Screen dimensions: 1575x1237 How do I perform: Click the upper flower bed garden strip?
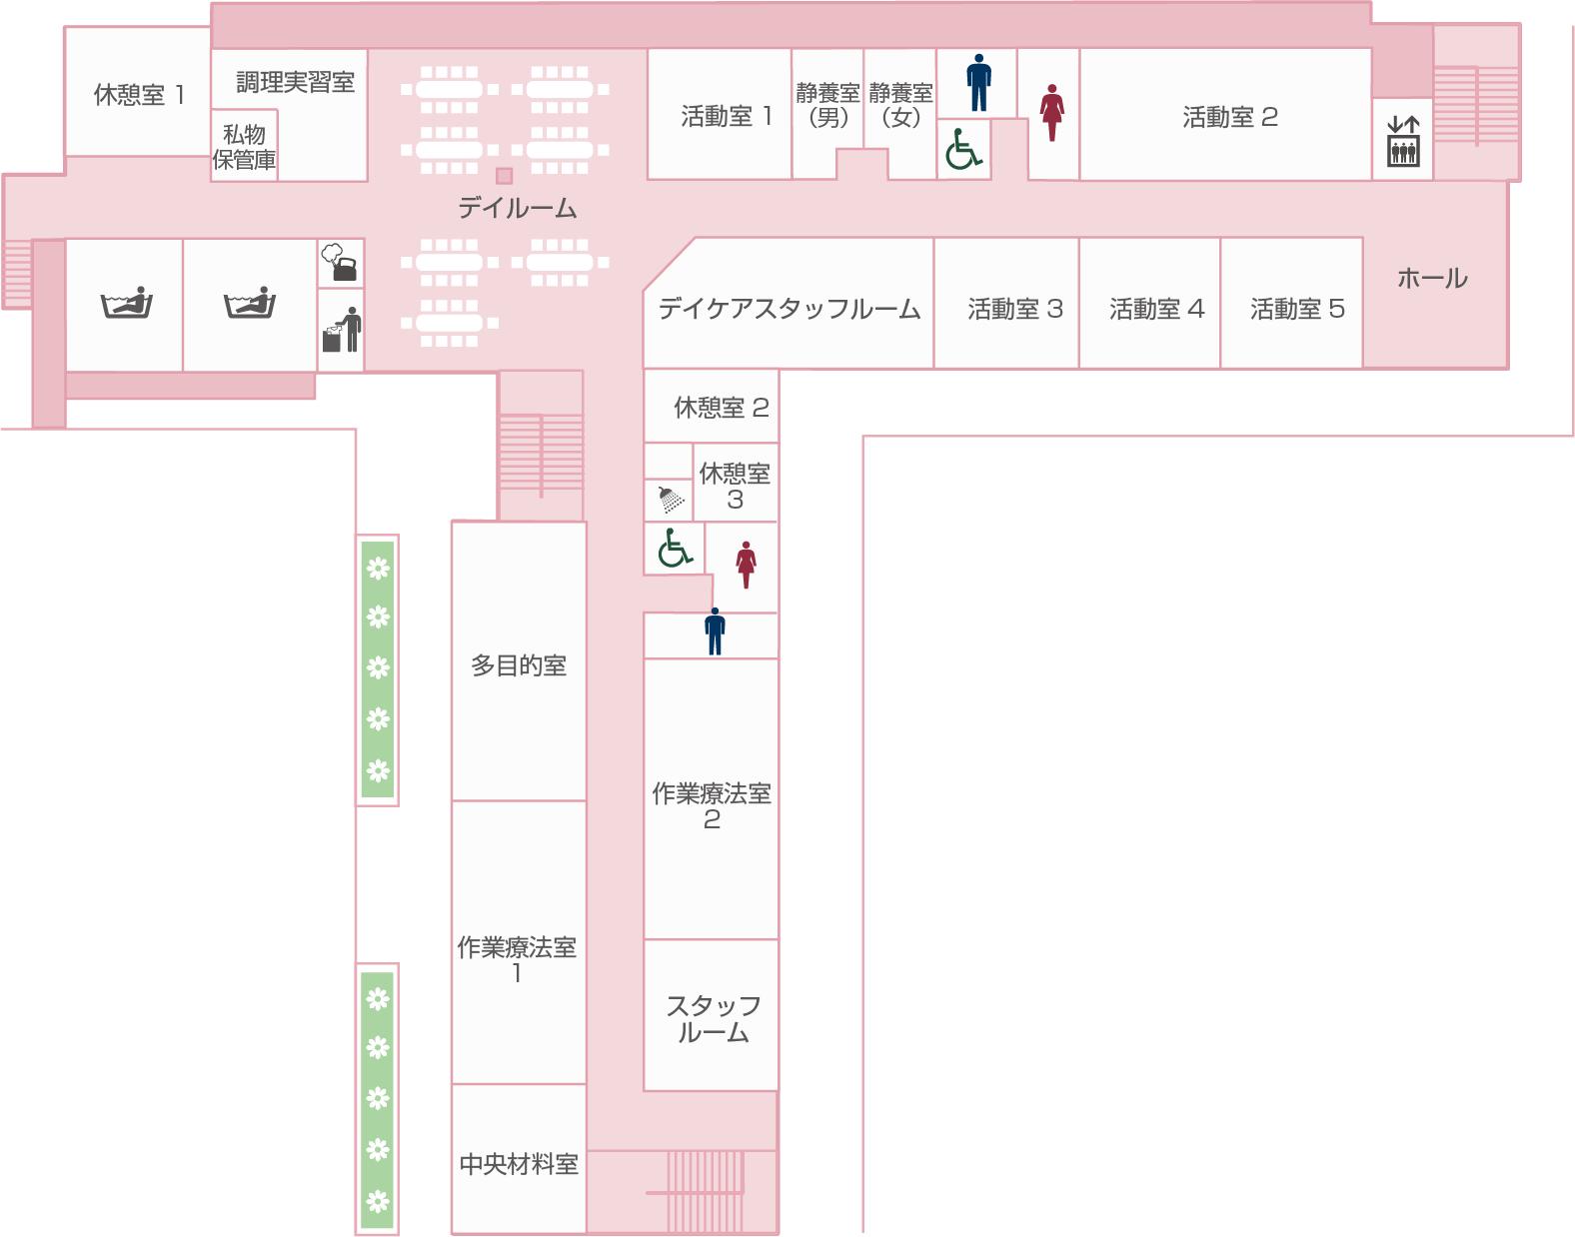point(378,669)
